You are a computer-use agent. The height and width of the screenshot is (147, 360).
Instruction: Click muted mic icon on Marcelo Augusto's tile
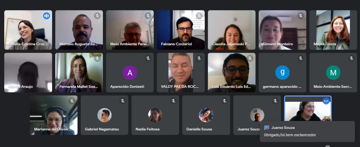tap(97, 16)
